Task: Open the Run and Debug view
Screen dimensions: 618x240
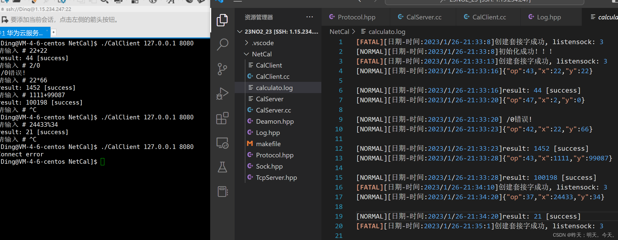Action: click(222, 94)
